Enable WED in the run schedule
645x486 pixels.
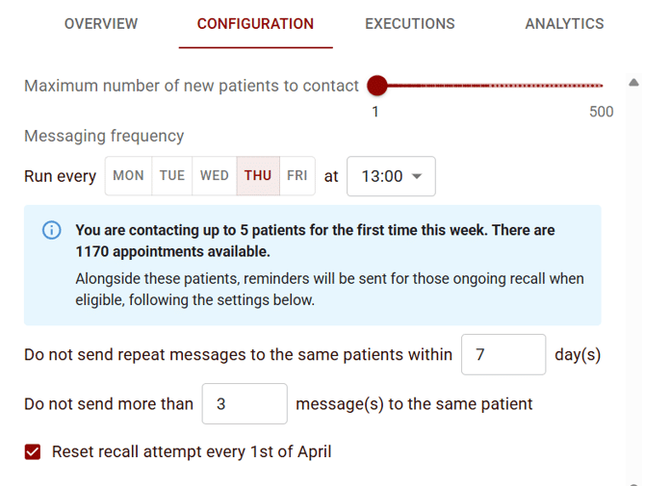(215, 176)
